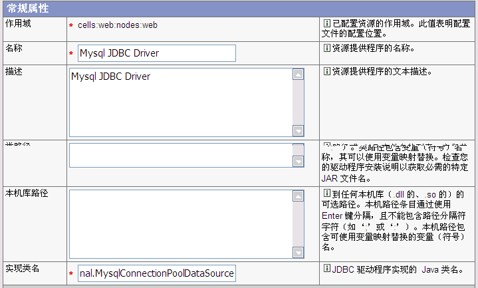Click the info icon for 资源提供程序的名称
This screenshot has width=478, height=288.
[326, 49]
